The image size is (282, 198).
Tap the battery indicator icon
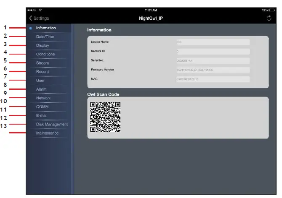click(x=272, y=10)
